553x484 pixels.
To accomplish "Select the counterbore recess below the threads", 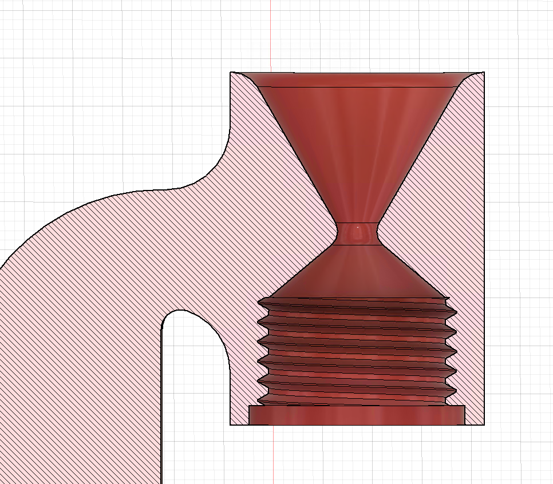I will pyautogui.click(x=357, y=415).
